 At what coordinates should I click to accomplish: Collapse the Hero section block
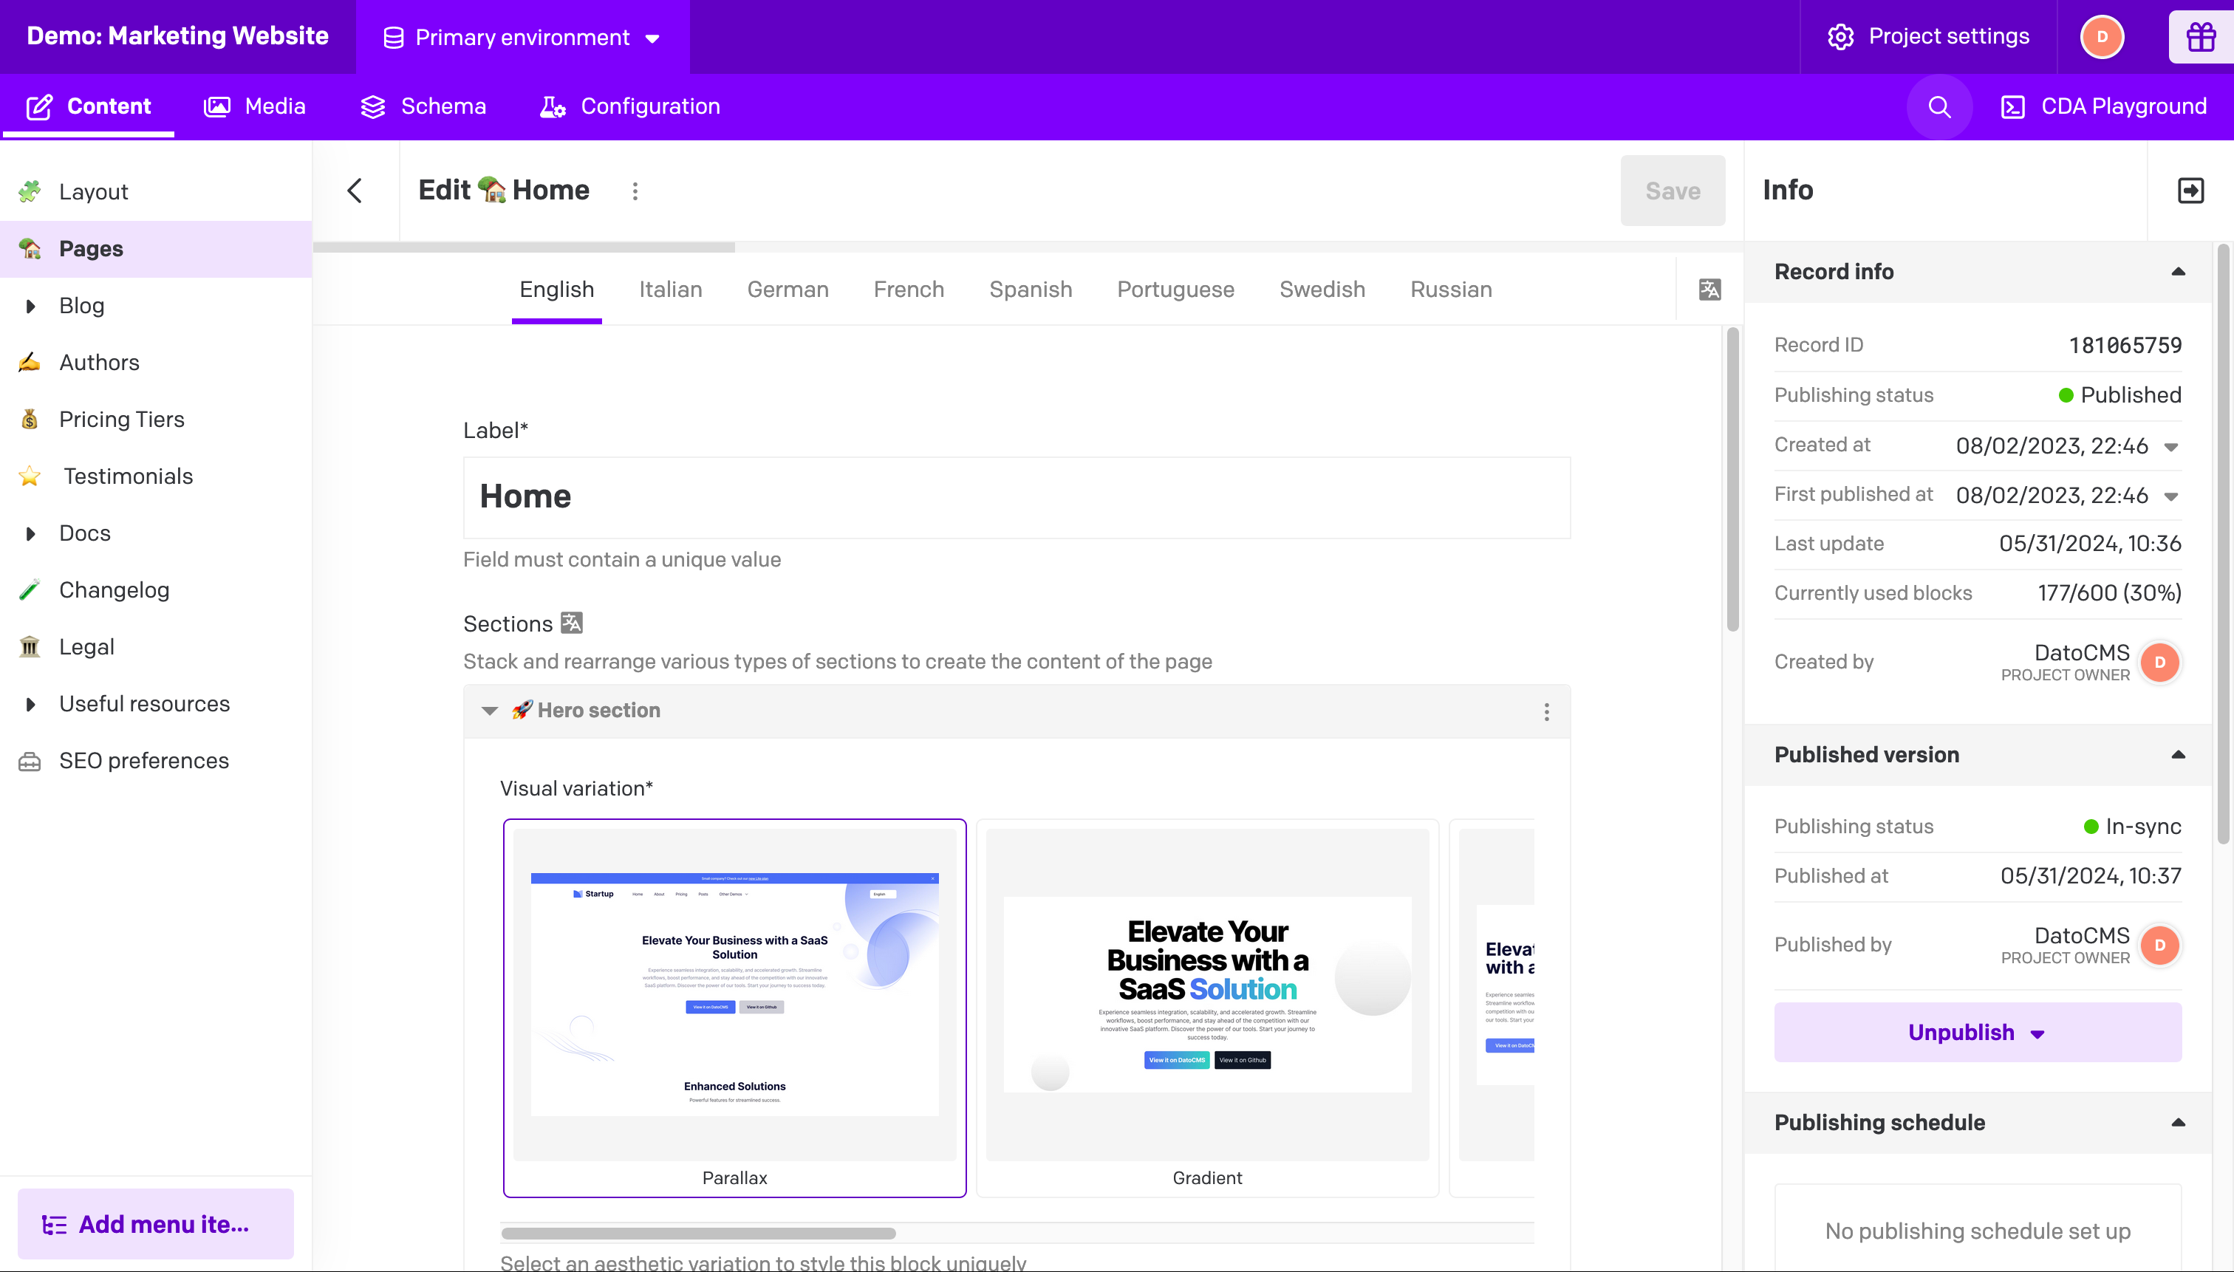(490, 711)
